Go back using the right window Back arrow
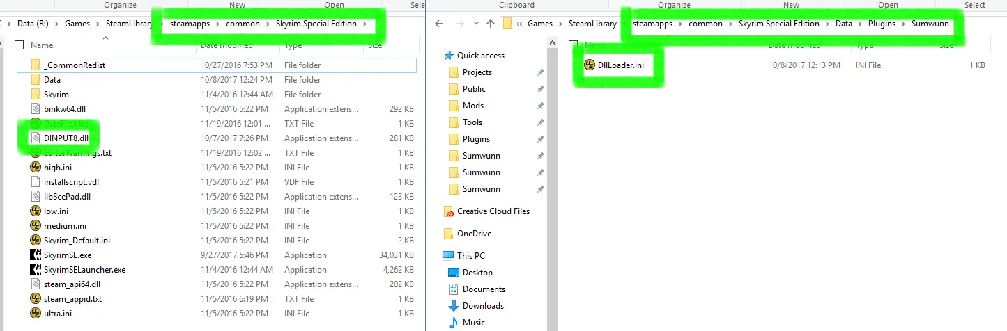Image resolution: width=1007 pixels, height=331 pixels. [439, 24]
